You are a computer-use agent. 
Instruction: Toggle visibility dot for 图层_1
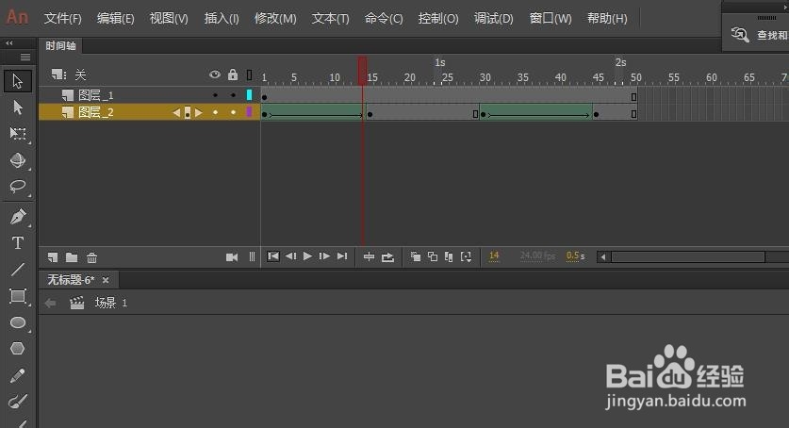tap(215, 95)
